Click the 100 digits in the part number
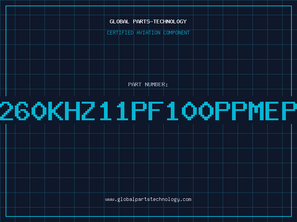The height and width of the screenshot is (222, 297). [x=190, y=111]
